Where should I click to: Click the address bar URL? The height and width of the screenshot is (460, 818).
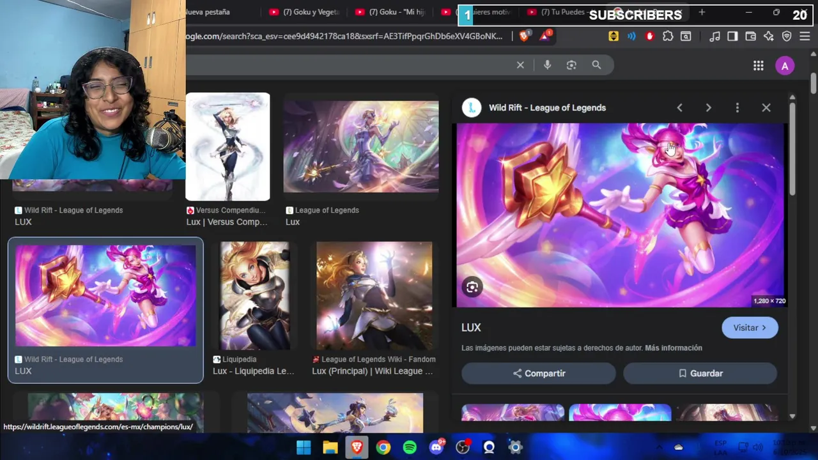345,36
